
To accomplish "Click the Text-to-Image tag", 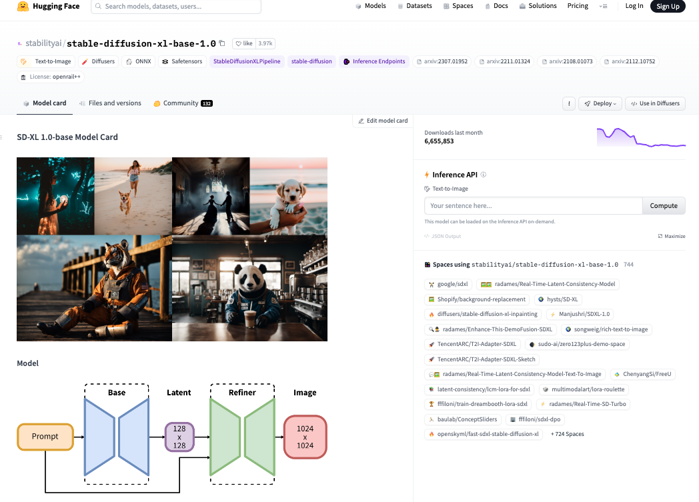I will [45, 61].
